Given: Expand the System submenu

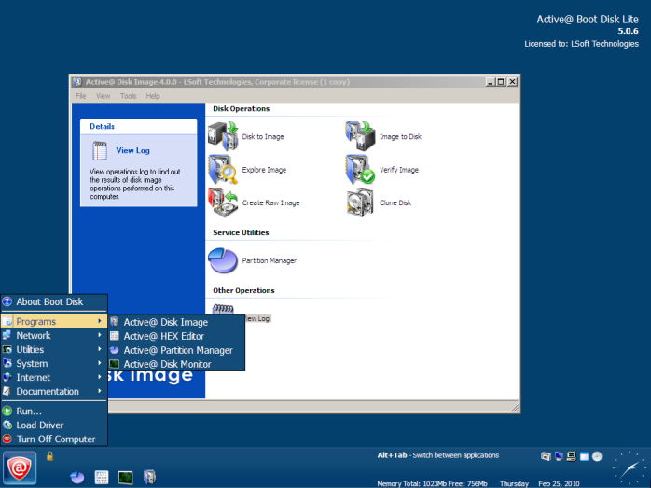Looking at the screenshot, I should pos(54,363).
